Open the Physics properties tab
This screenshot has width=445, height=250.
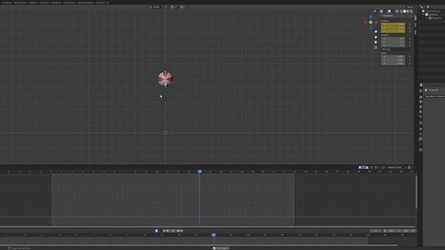(x=421, y=134)
